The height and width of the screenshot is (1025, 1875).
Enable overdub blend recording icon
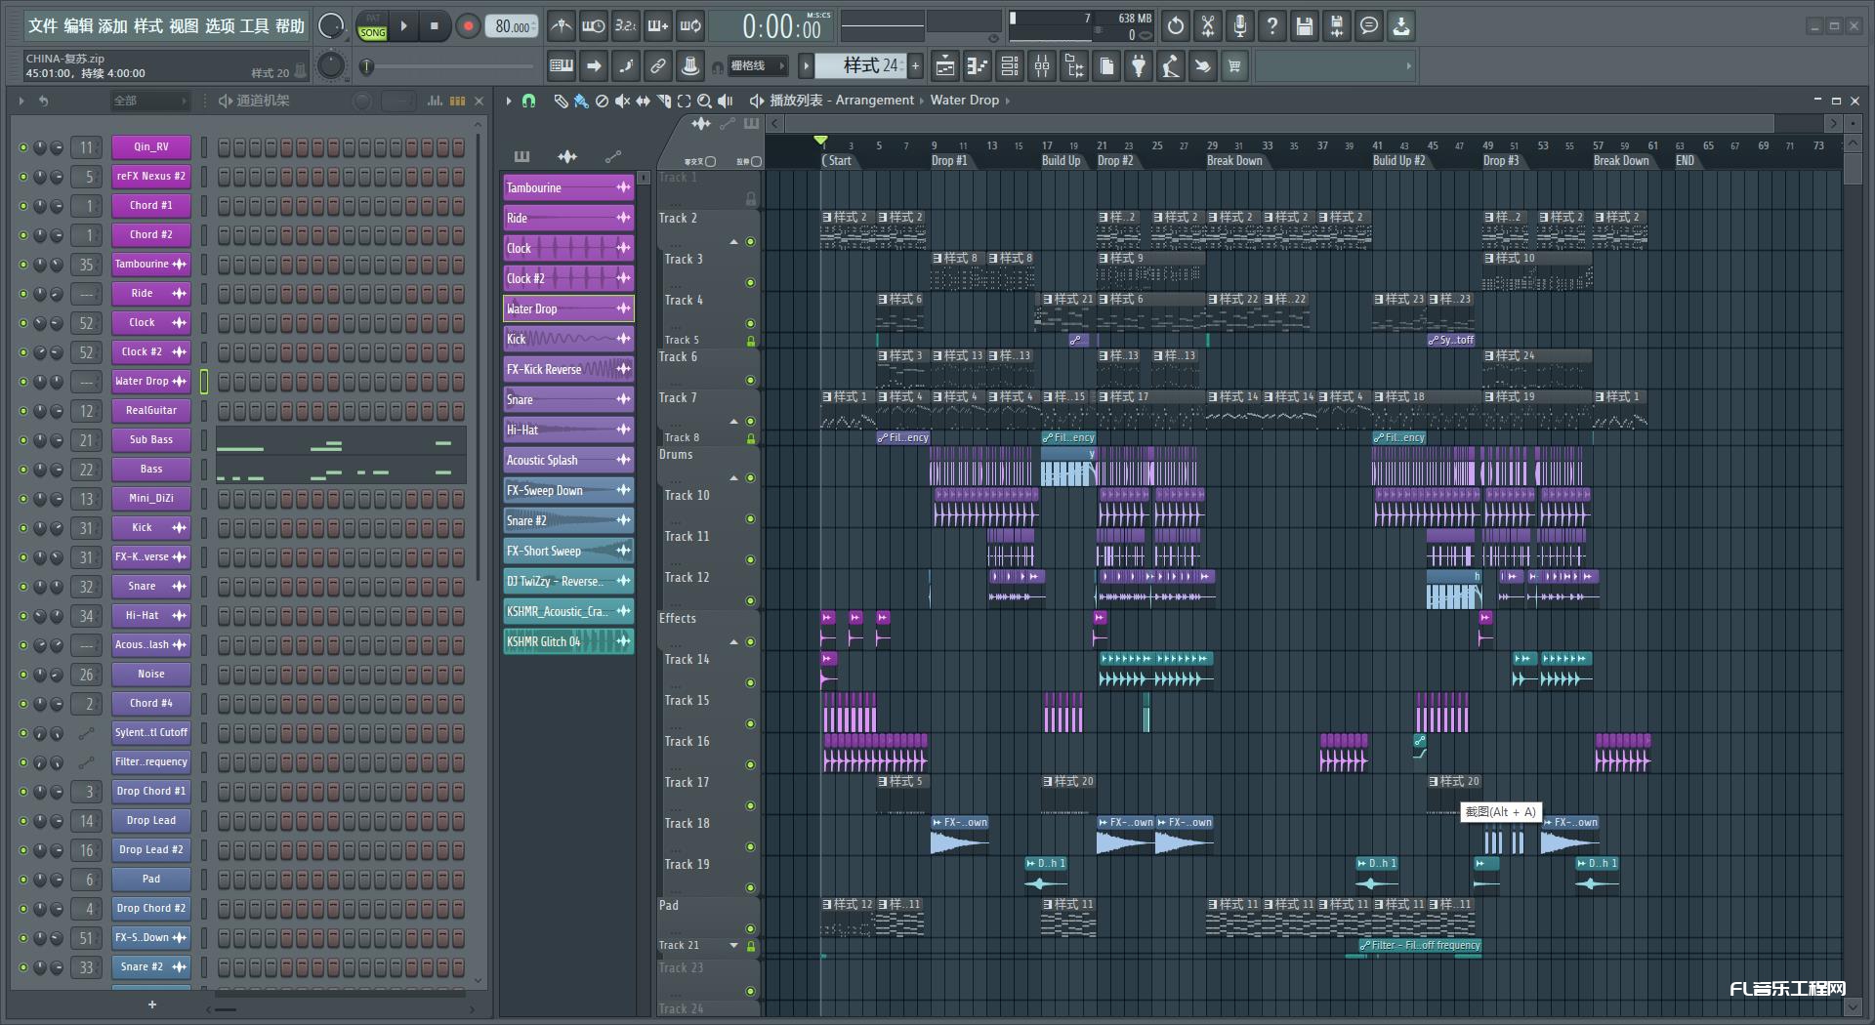657,26
